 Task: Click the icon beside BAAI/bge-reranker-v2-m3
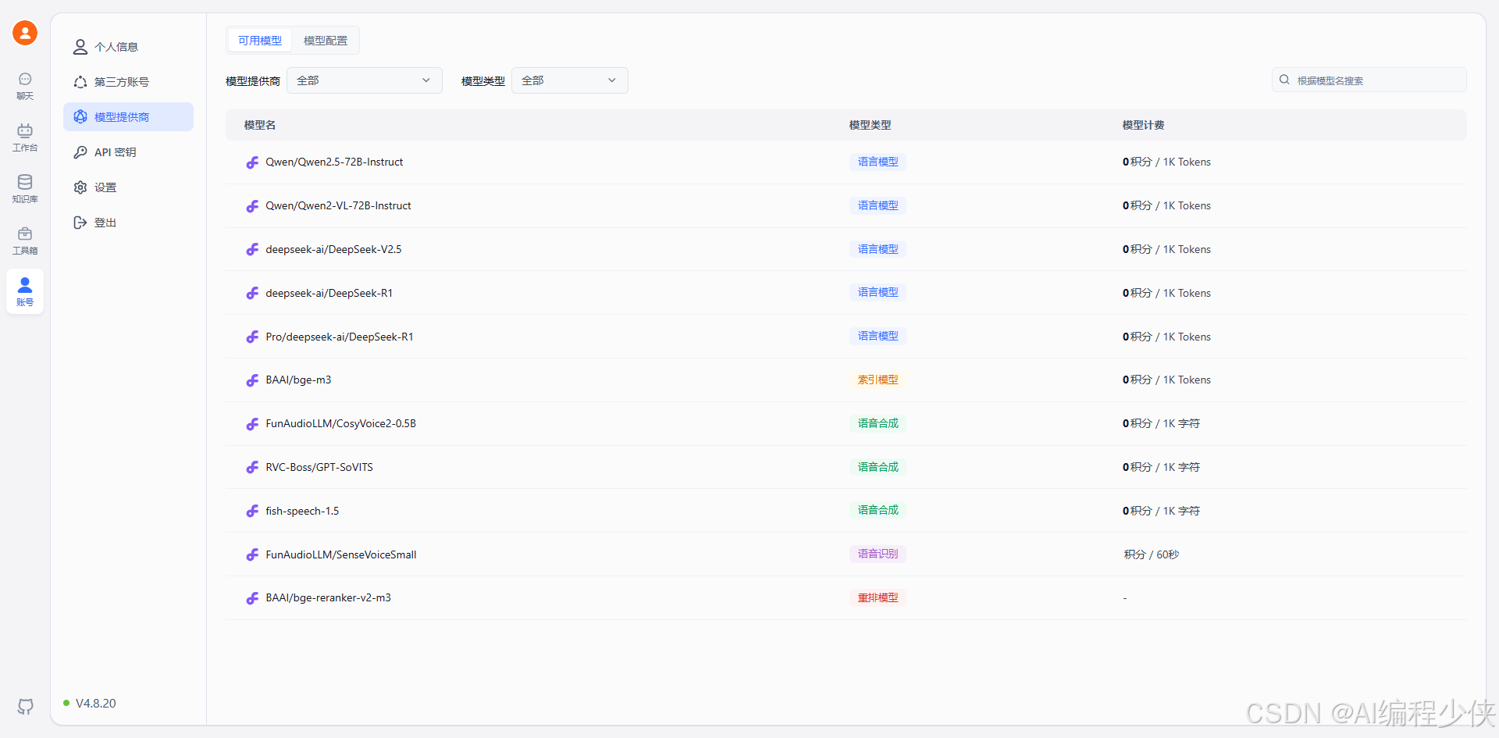point(252,598)
